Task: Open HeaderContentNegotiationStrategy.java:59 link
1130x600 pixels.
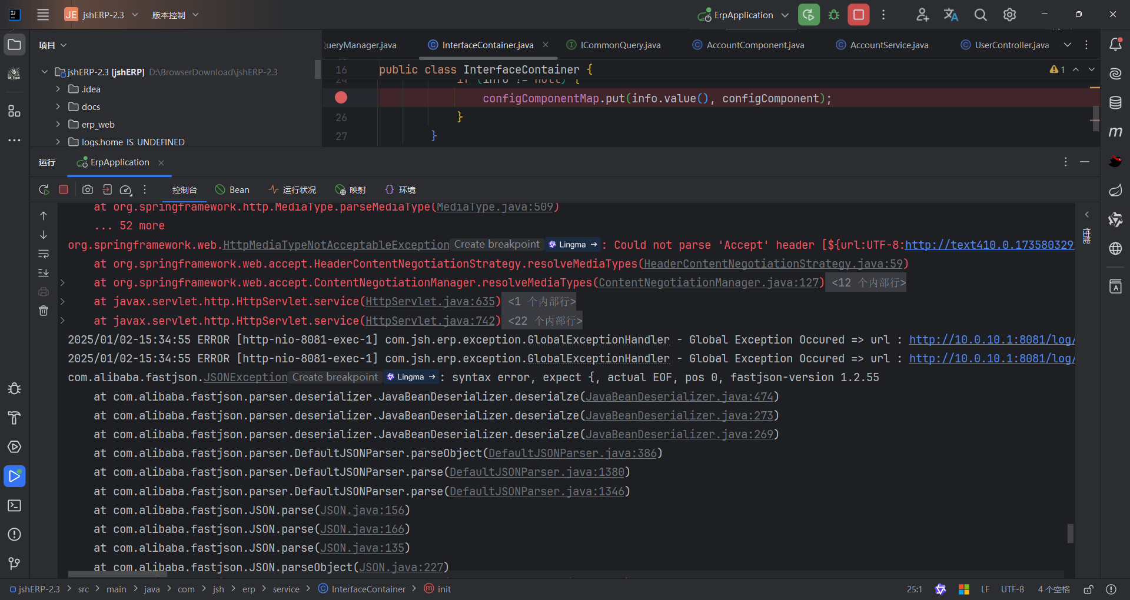Action: pos(773,264)
